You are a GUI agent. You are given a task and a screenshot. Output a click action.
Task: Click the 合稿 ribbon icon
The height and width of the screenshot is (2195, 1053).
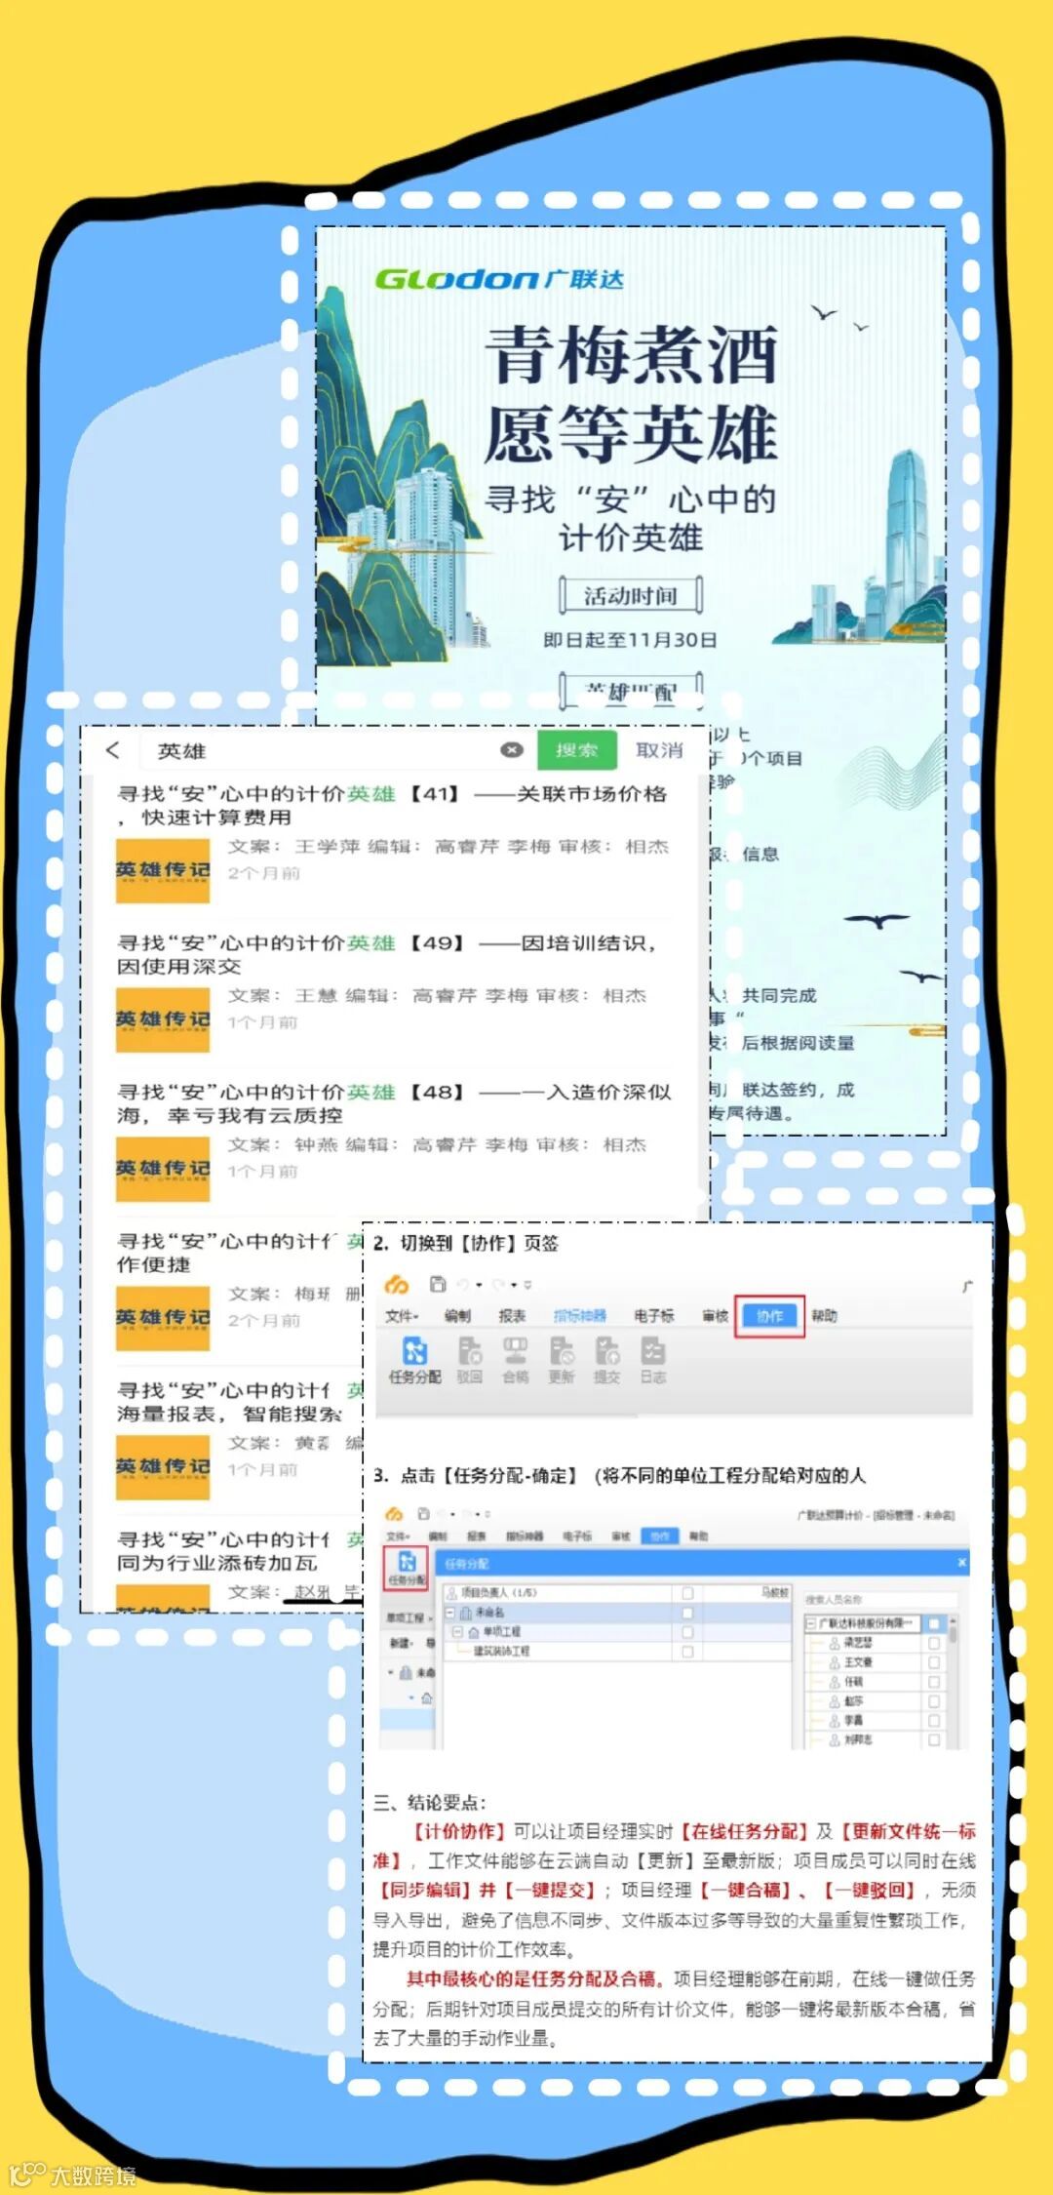(515, 1360)
